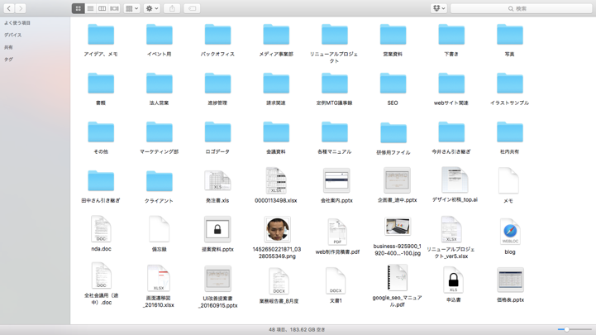Screen dimensions: 596x335
Task: Select the web制作見積書.pdf file icon
Action: coord(336,232)
